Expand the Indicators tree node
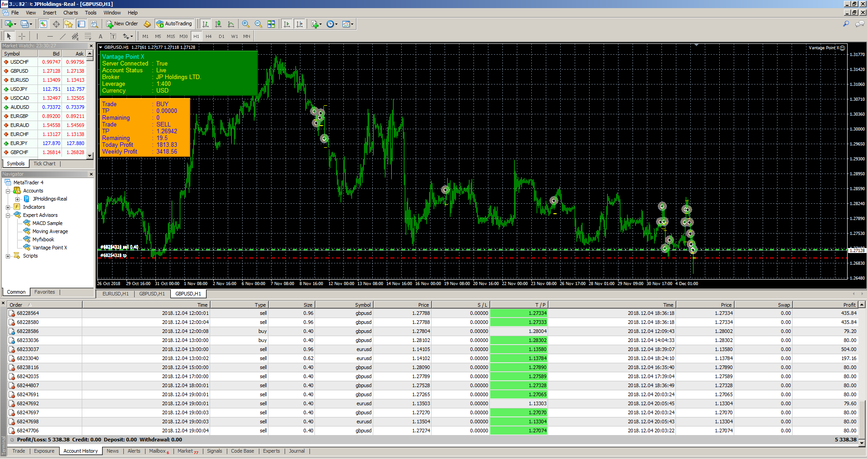 point(8,207)
